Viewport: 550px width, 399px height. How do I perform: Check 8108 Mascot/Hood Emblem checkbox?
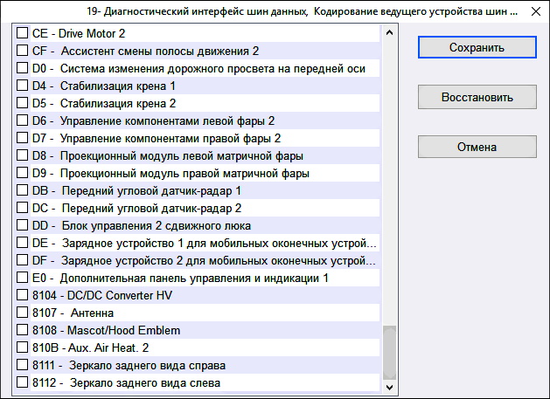[23, 330]
